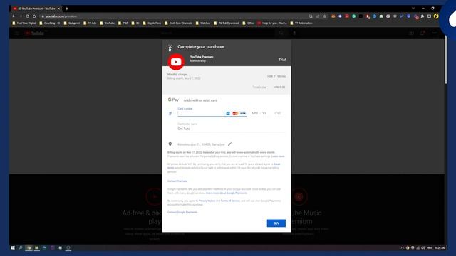Open the Windows Start menu

(13, 247)
